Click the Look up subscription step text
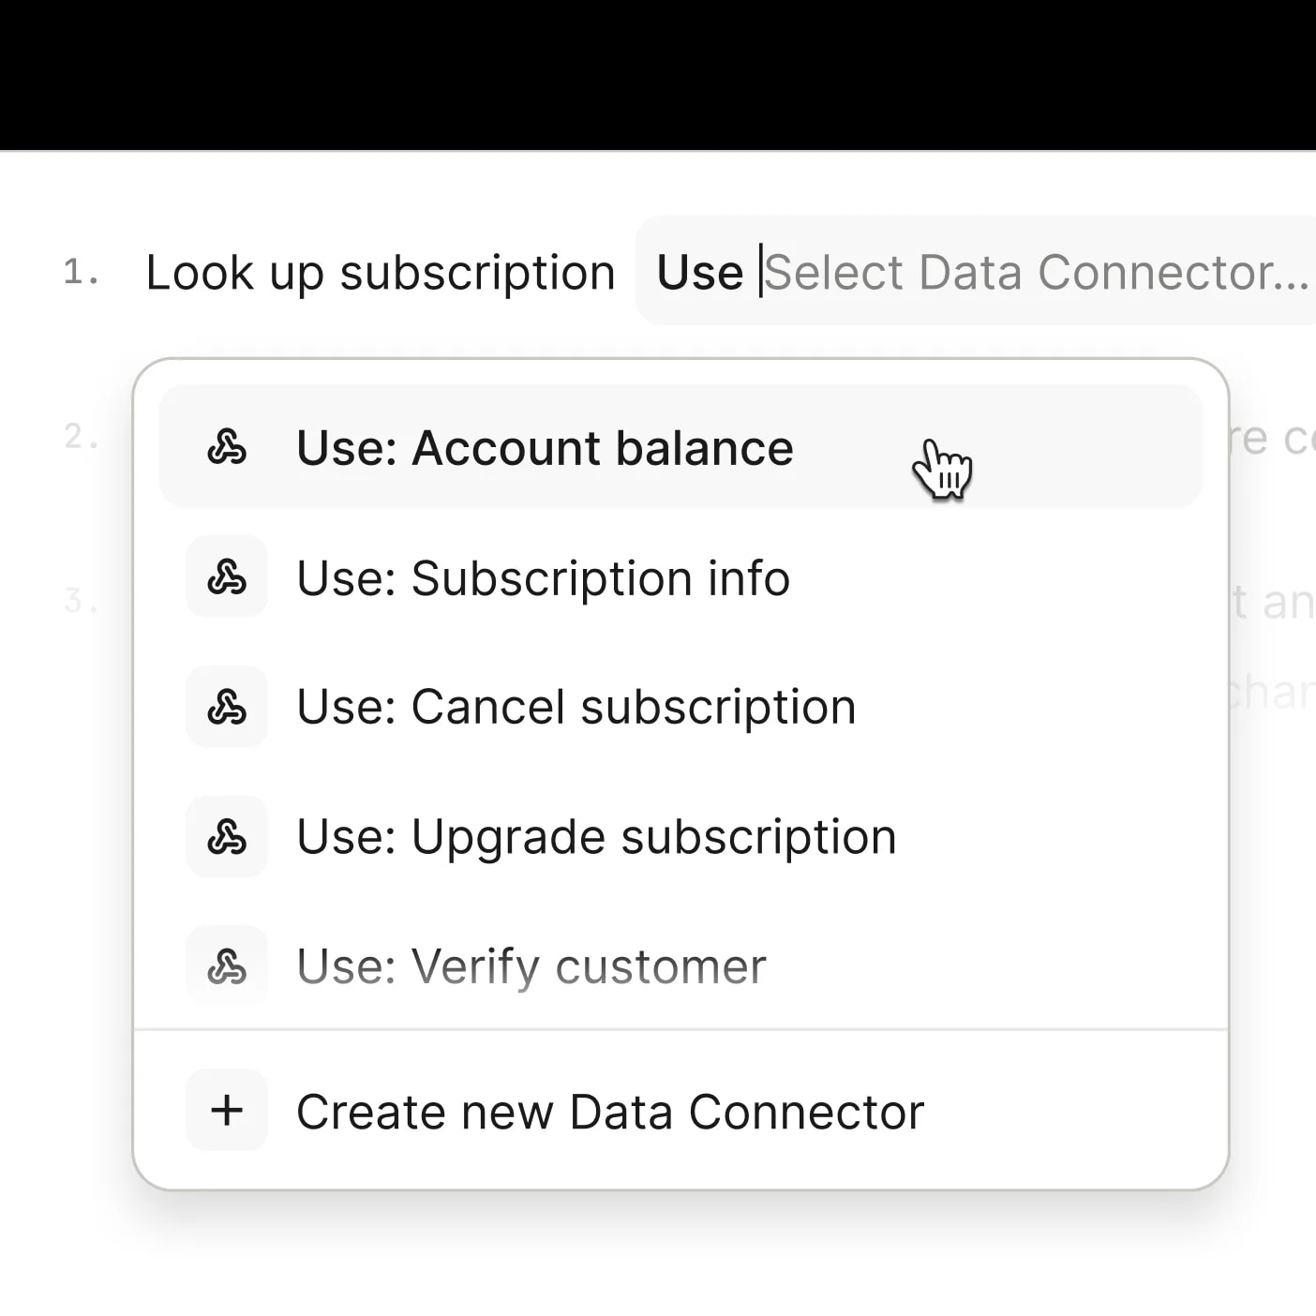 tap(381, 271)
